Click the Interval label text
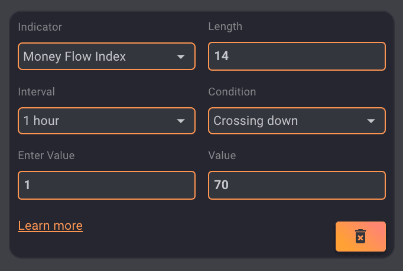403x271 pixels. tap(37, 92)
